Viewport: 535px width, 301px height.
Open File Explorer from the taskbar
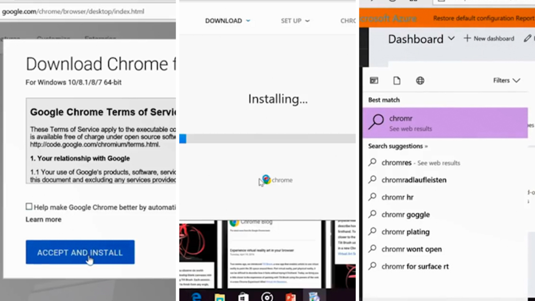pyautogui.click(x=219, y=297)
